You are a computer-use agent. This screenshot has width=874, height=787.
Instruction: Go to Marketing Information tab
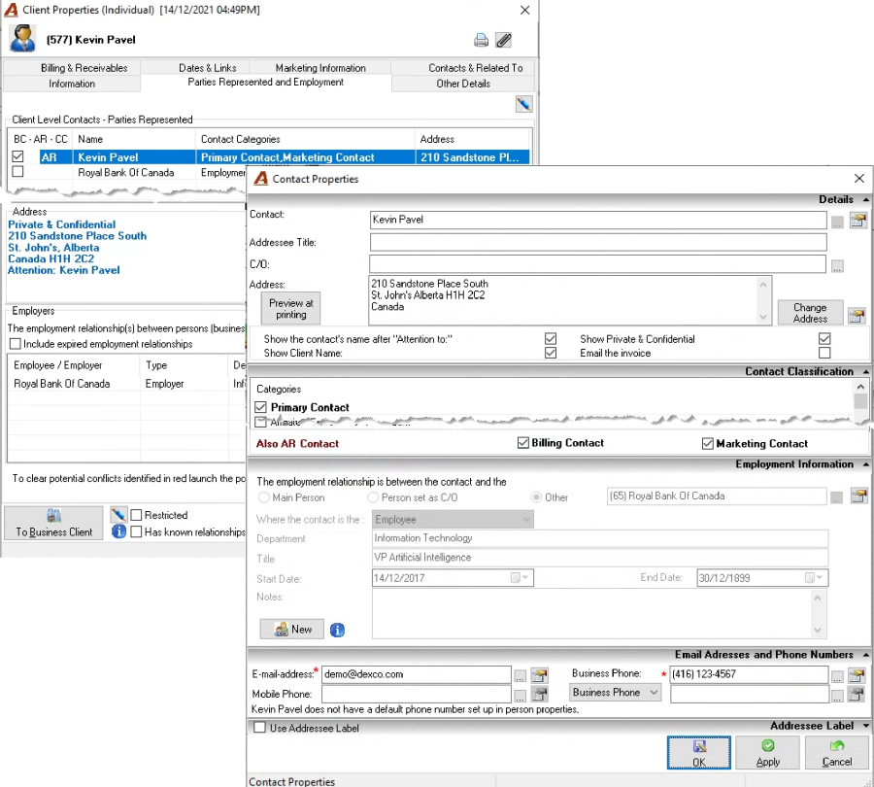pyautogui.click(x=320, y=68)
